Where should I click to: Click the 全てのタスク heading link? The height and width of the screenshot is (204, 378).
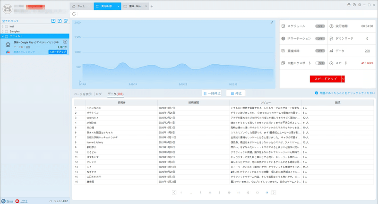point(10,21)
